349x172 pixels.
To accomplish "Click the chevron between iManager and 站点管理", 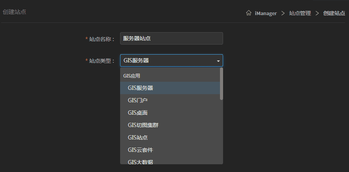I will coord(283,13).
